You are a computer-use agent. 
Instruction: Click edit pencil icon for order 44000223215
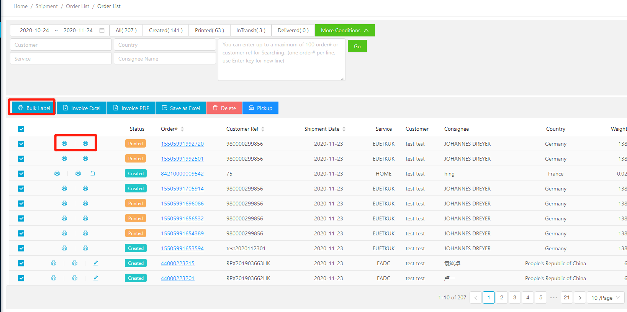coord(96,263)
